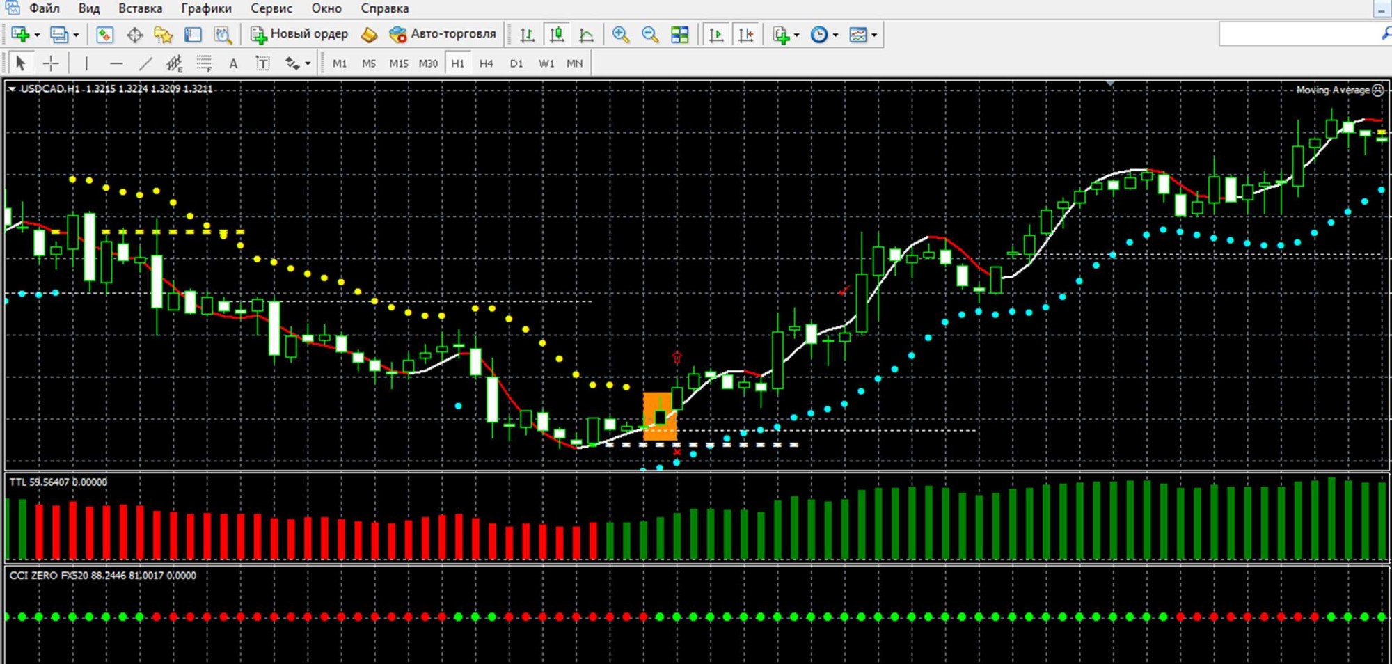Draw a vertical line on the chart
The image size is (1392, 664).
point(86,64)
